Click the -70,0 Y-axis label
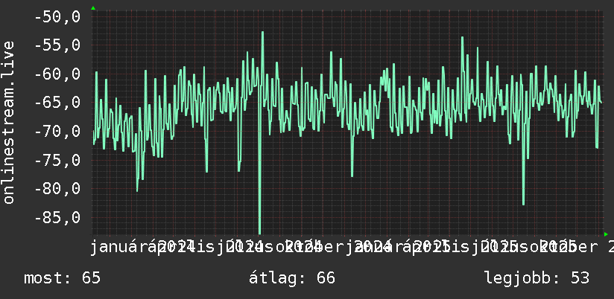 (57, 132)
